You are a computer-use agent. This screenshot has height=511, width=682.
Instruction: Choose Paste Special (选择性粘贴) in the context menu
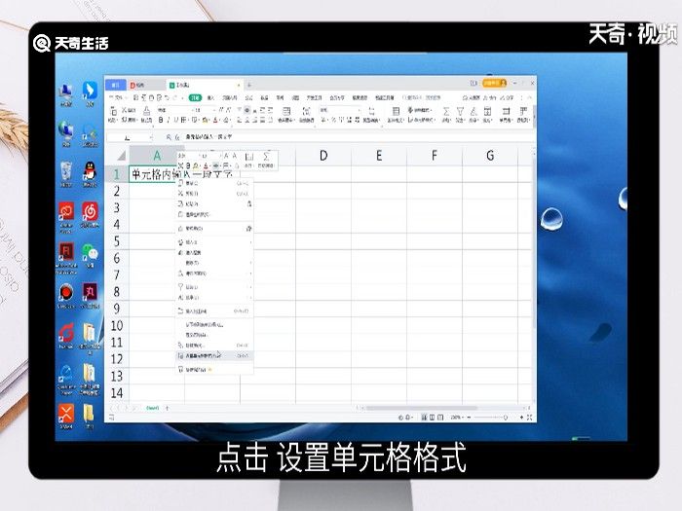pyautogui.click(x=214, y=215)
